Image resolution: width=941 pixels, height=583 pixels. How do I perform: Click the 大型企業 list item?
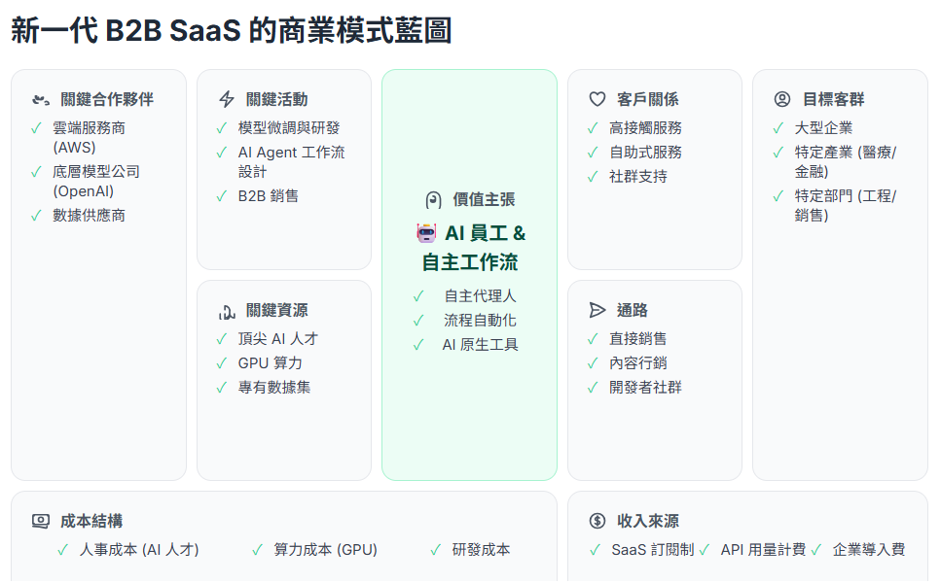(823, 127)
